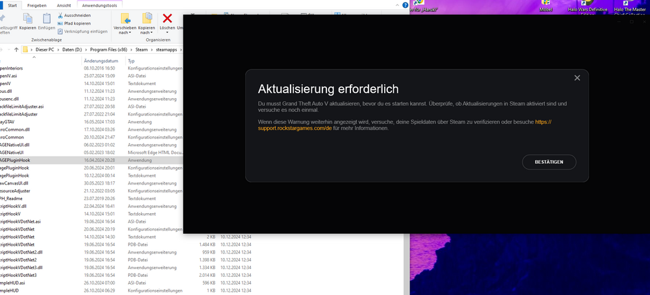The width and height of the screenshot is (650, 295).
Task: Open the Möbel desktop folder icon
Action: [546, 6]
